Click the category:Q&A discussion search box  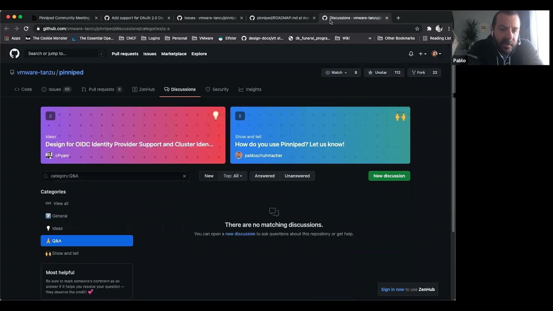pyautogui.click(x=114, y=176)
